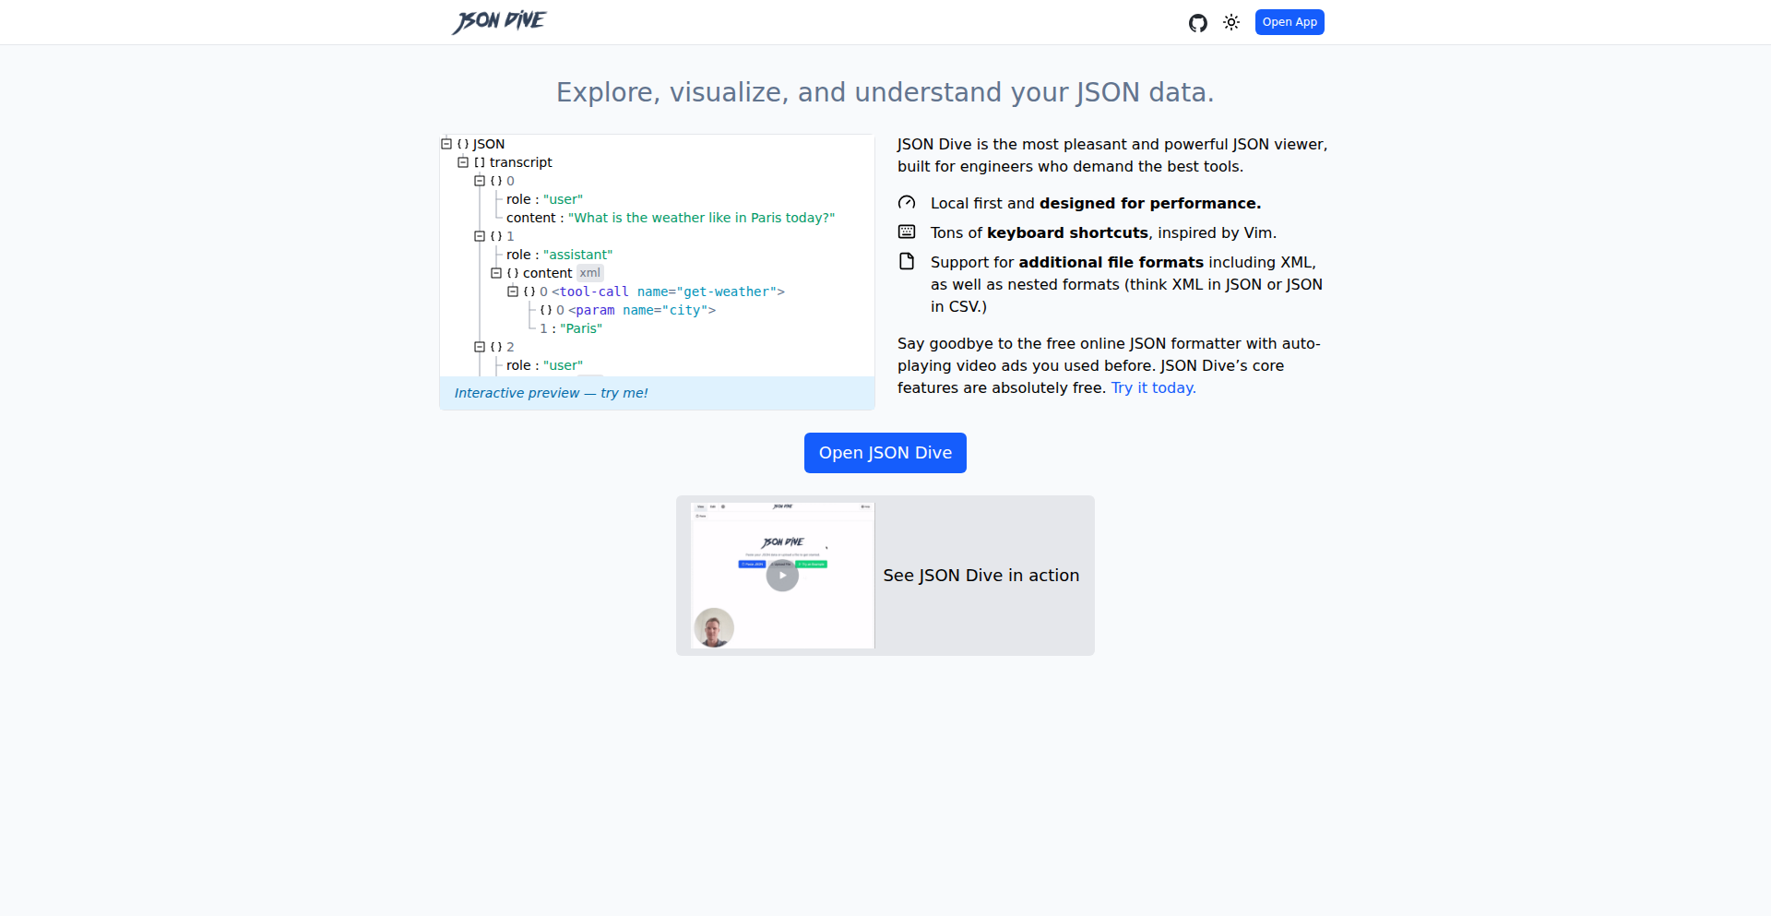The height and width of the screenshot is (916, 1771).
Task: Select the content weather in Paris row
Action: point(671,218)
